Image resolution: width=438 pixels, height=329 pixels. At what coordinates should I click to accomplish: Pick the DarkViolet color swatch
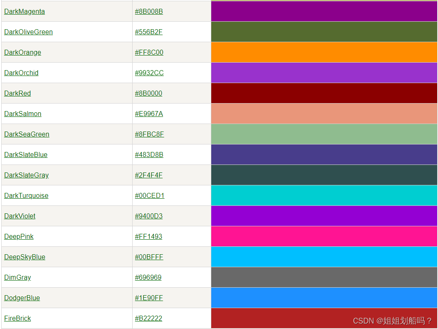[x=324, y=216]
